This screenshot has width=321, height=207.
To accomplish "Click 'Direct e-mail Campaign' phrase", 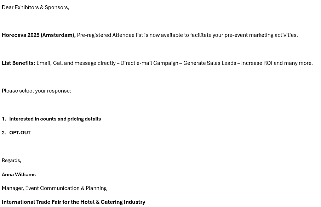I will (149, 63).
